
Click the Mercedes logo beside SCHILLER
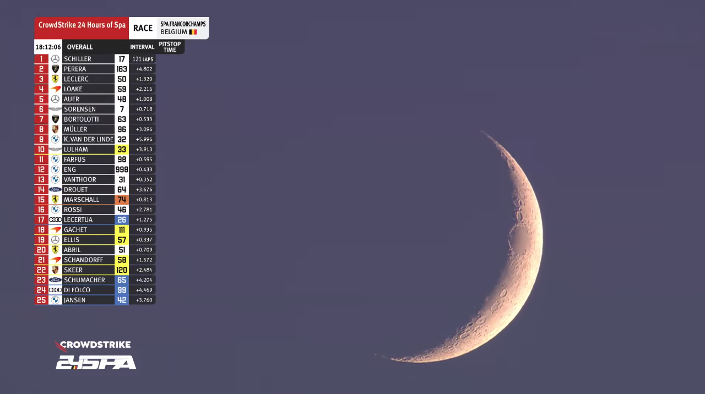pos(55,59)
